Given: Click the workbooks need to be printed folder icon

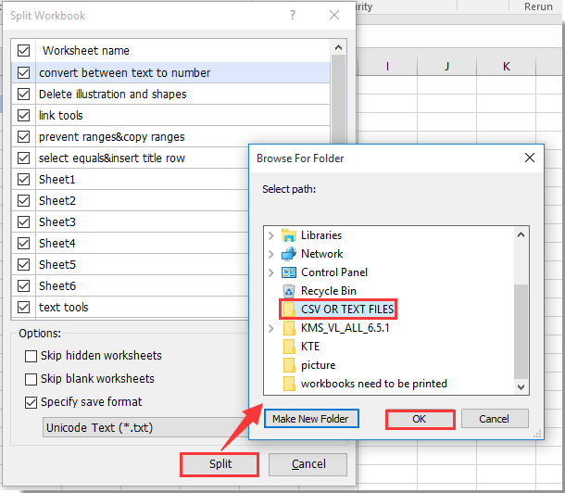Looking at the screenshot, I should pyautogui.click(x=289, y=384).
